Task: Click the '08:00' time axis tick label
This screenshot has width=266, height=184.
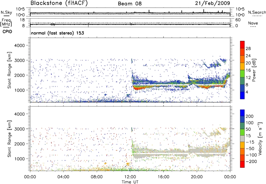Action: 96,177
